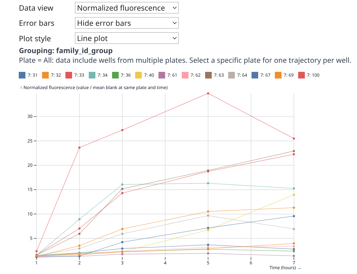Open the Data view dropdown
This screenshot has height=274, width=357.
(x=127, y=8)
